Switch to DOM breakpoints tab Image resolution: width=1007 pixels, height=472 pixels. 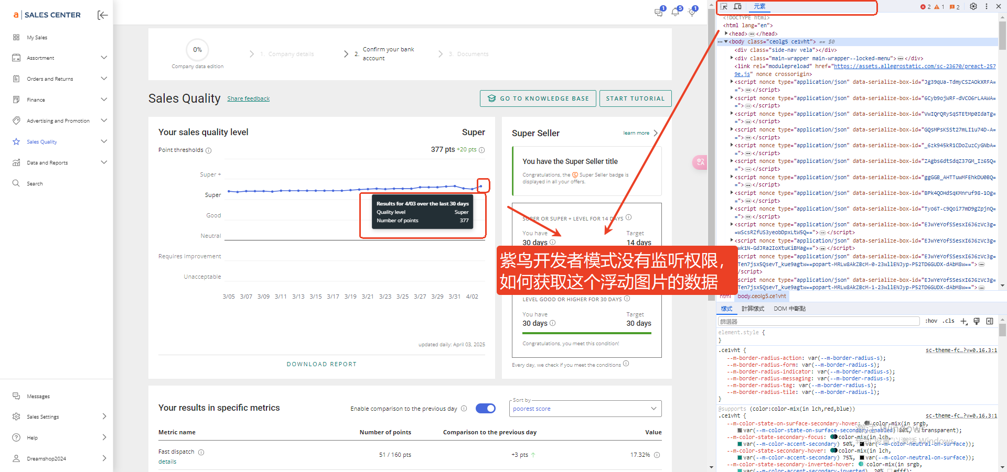point(790,309)
